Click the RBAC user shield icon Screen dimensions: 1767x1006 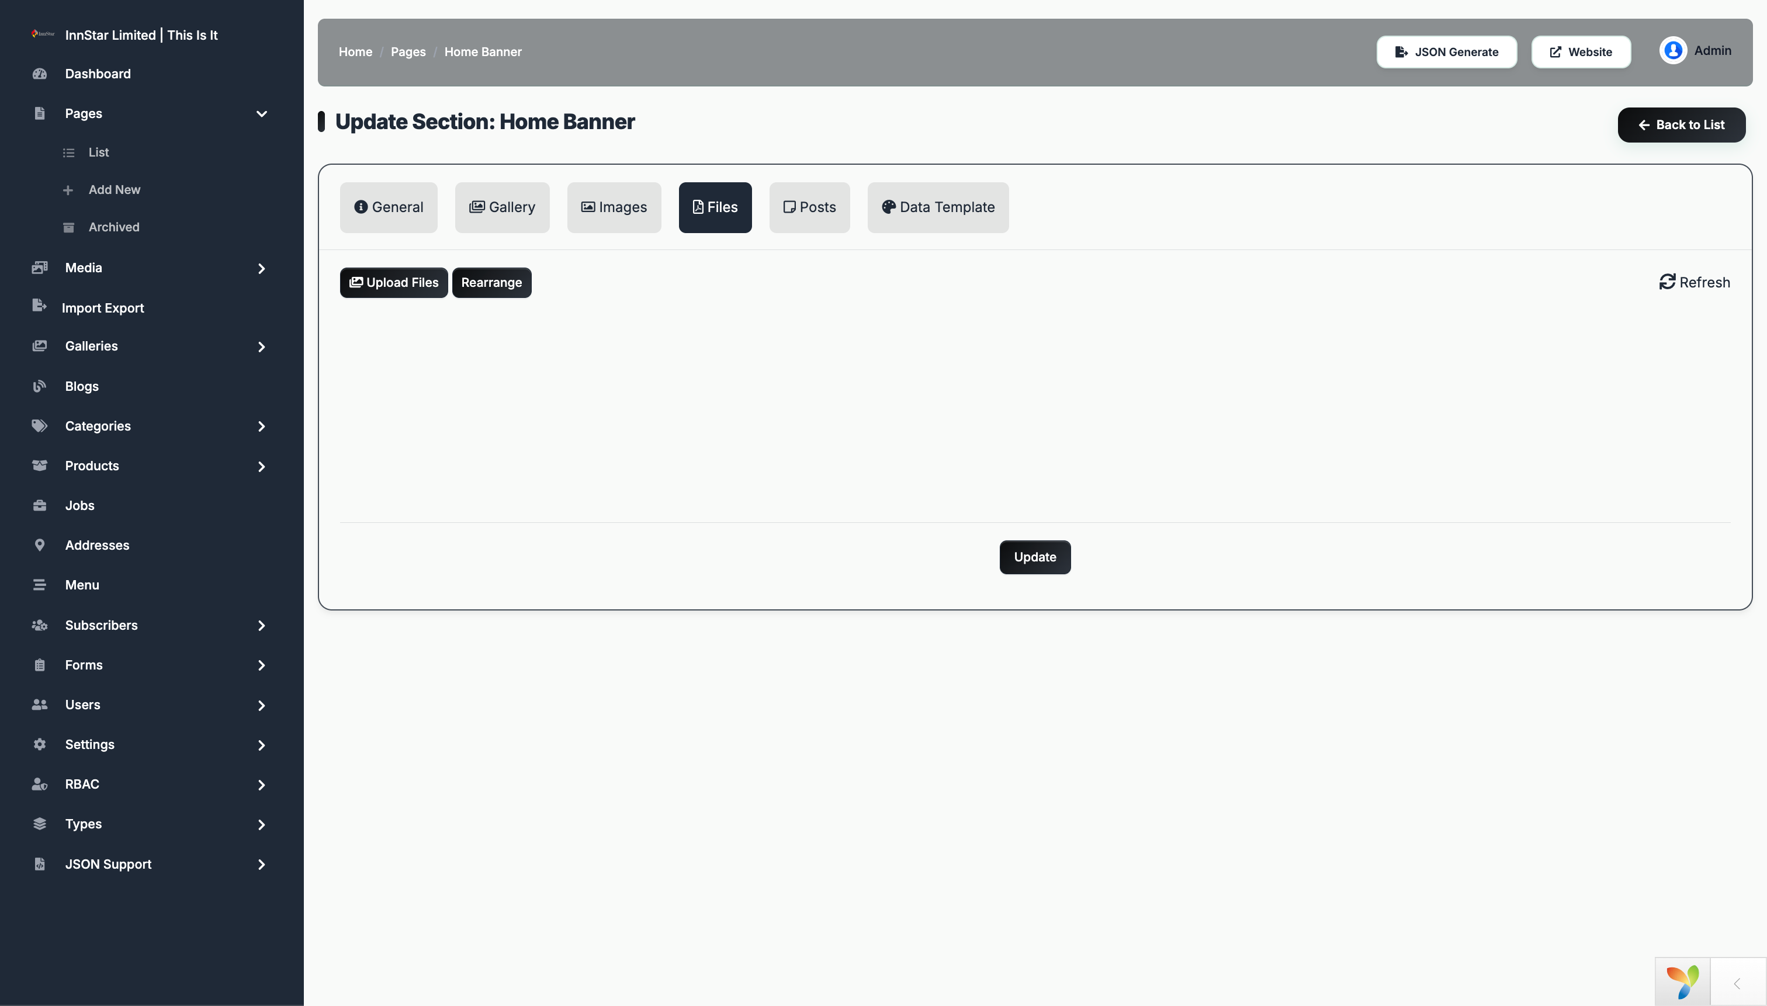(x=39, y=784)
